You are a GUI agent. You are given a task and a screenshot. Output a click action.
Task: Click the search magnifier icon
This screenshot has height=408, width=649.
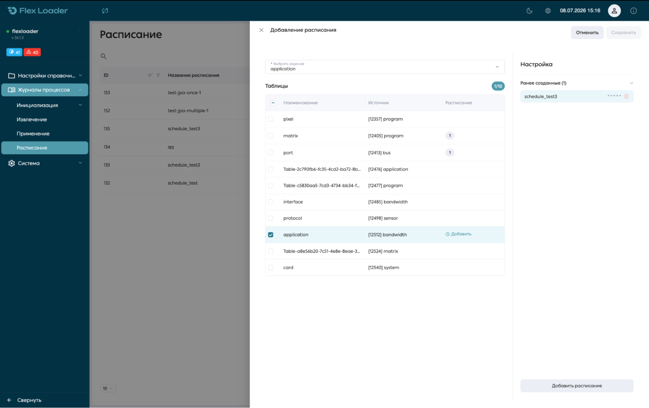tap(104, 56)
